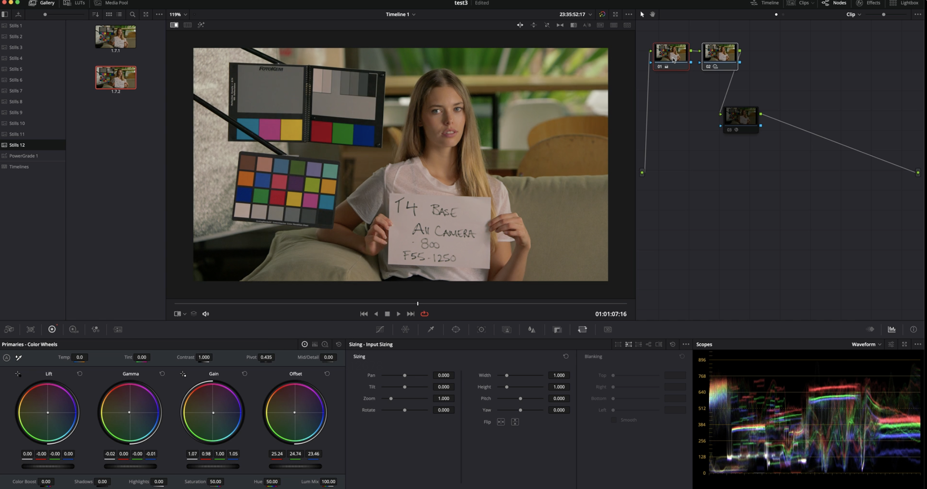Screen dimensions: 927x489
Task: Mute the viewer audio speaker
Action: tap(205, 314)
